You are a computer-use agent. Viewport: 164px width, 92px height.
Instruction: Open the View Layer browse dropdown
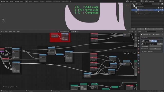[146, 1]
